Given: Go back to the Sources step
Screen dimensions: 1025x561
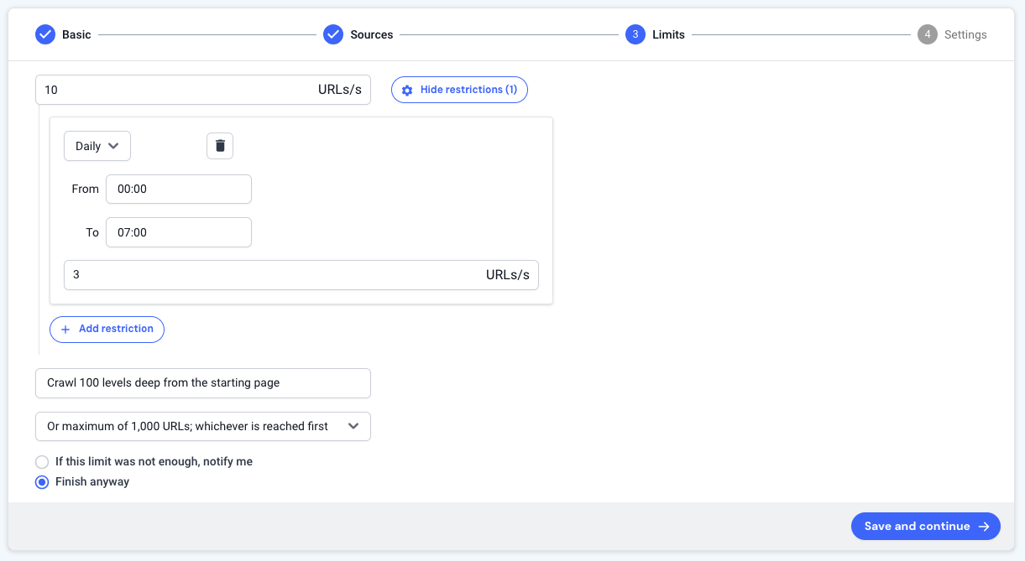Looking at the screenshot, I should click(359, 34).
